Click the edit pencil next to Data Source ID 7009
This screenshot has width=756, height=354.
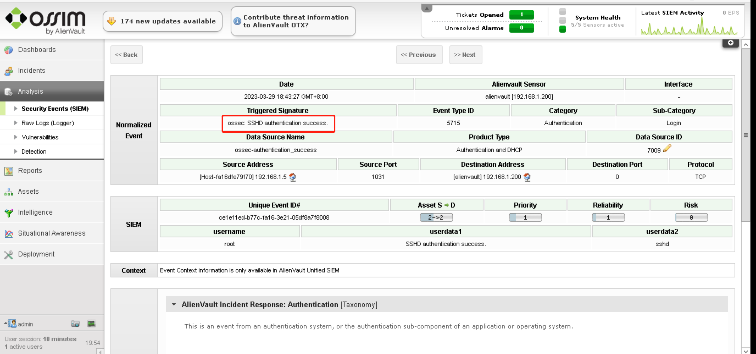pos(667,148)
